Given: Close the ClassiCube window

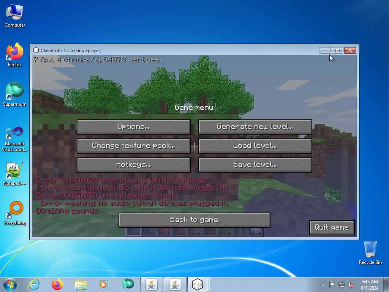Looking at the screenshot, I should 350,51.
